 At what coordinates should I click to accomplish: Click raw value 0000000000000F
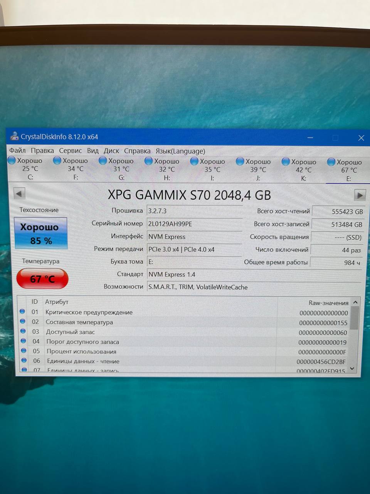point(322,352)
